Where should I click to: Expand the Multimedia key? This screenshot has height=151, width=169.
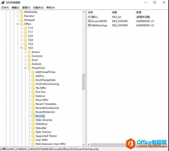pyautogui.click(x=18, y=12)
